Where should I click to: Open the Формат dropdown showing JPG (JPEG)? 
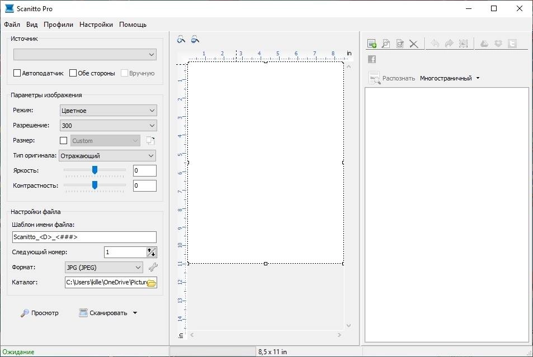(103, 267)
